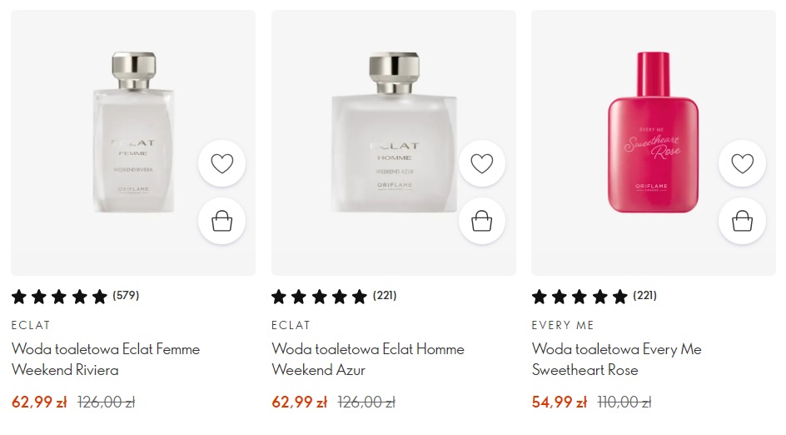The image size is (786, 435).
Task: Open Eclat Femme Weekend Riviera bottle image
Action: [133, 133]
